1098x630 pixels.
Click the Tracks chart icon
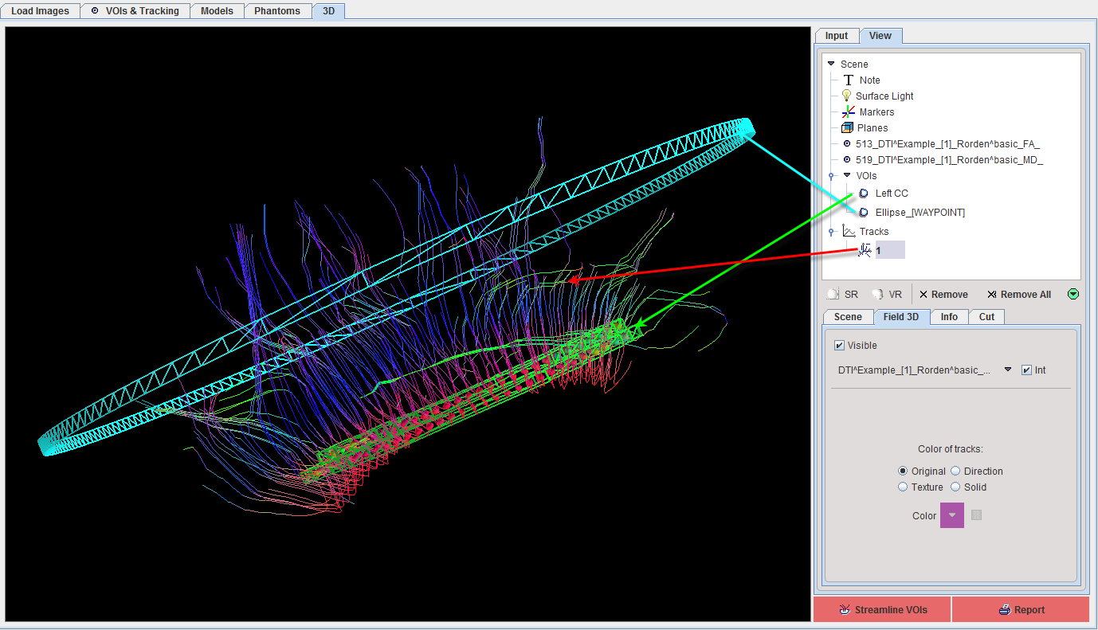click(x=849, y=231)
